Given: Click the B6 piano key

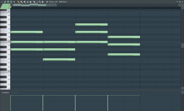Looking at the screenshot, I should pos(5,15).
